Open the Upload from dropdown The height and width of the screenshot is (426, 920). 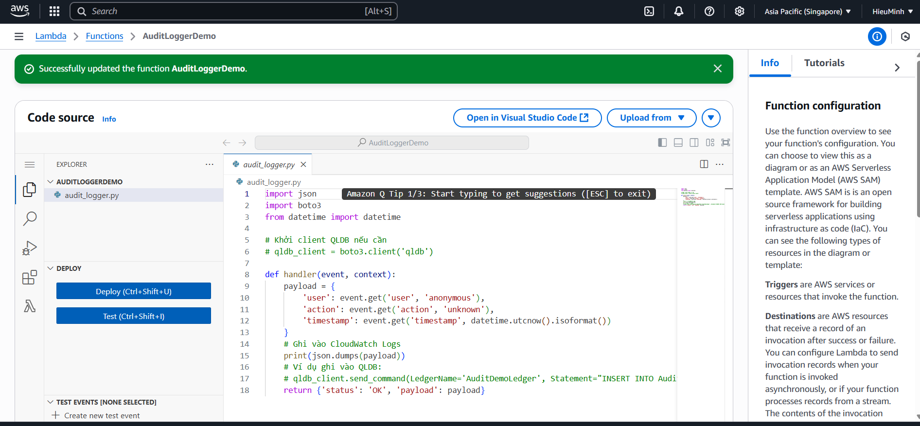pos(652,118)
